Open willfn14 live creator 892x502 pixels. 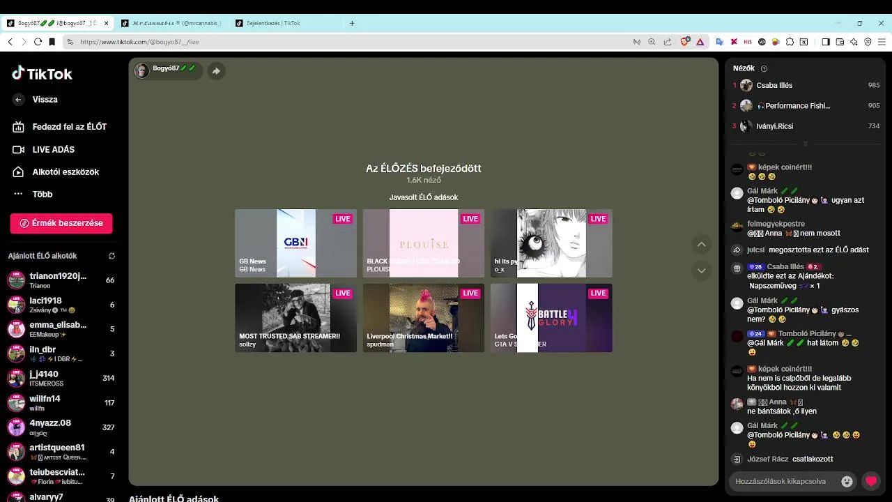point(61,402)
